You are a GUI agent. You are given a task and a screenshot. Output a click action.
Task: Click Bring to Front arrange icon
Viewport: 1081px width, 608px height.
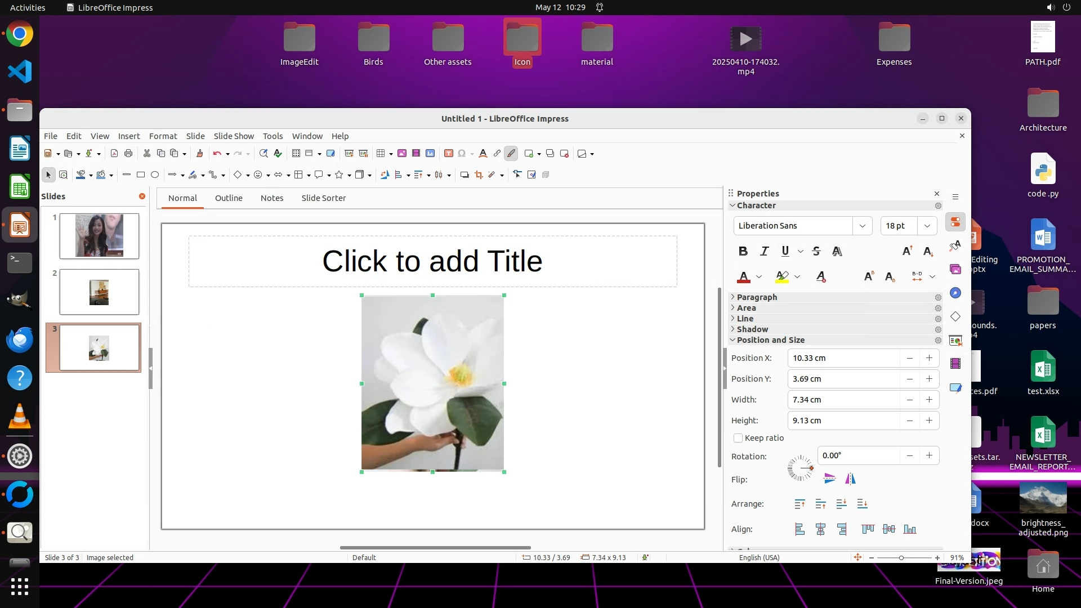[799, 504]
